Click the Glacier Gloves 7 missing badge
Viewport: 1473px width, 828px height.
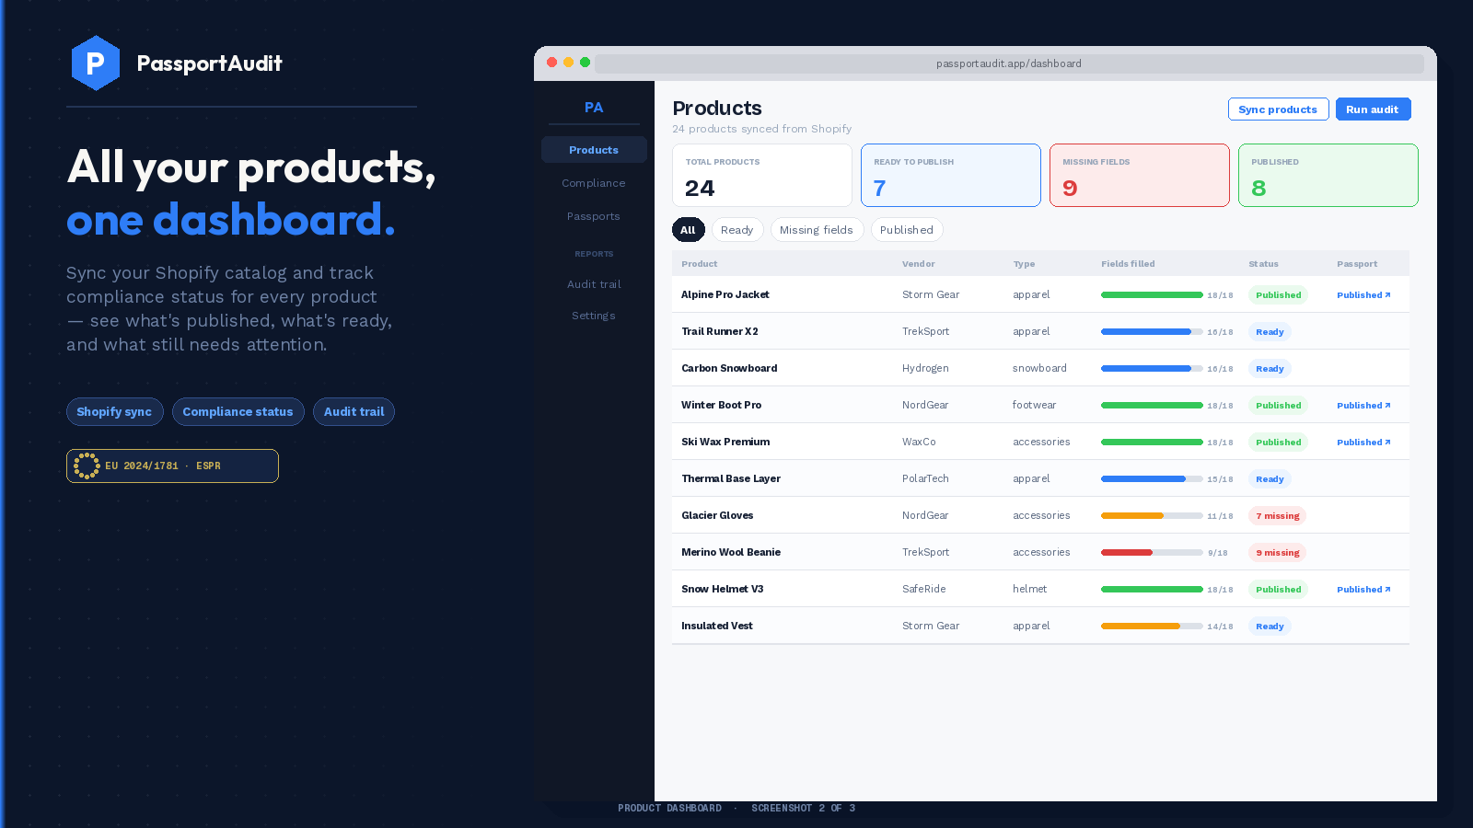(1278, 516)
